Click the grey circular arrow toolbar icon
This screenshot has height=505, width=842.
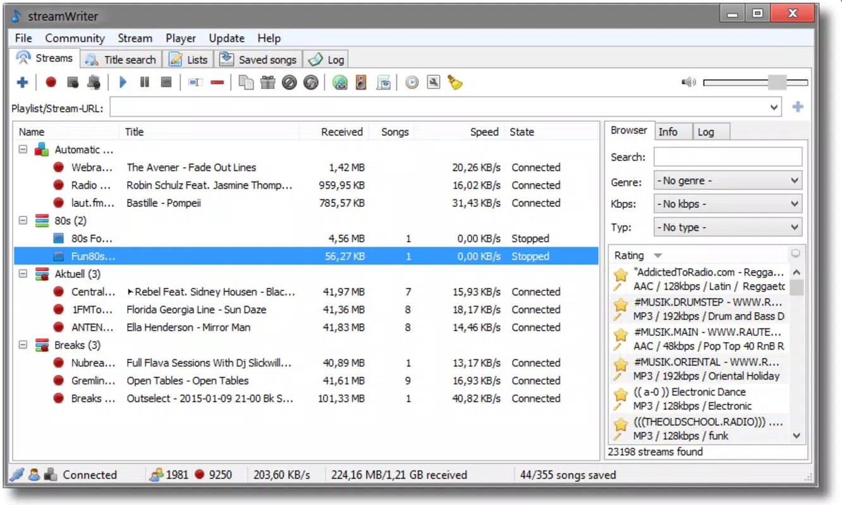pyautogui.click(x=311, y=82)
